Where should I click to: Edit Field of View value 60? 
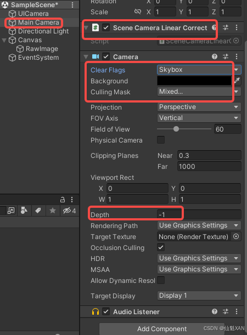click(228, 129)
